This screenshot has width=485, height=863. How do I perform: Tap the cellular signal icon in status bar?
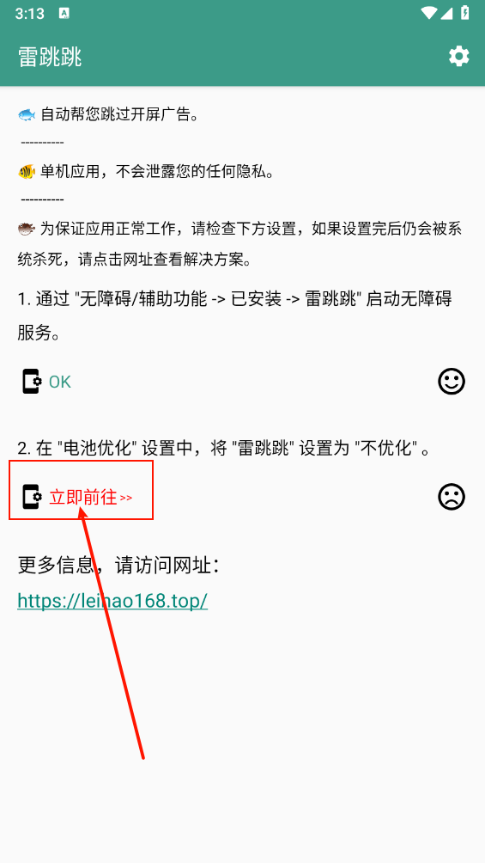click(447, 13)
